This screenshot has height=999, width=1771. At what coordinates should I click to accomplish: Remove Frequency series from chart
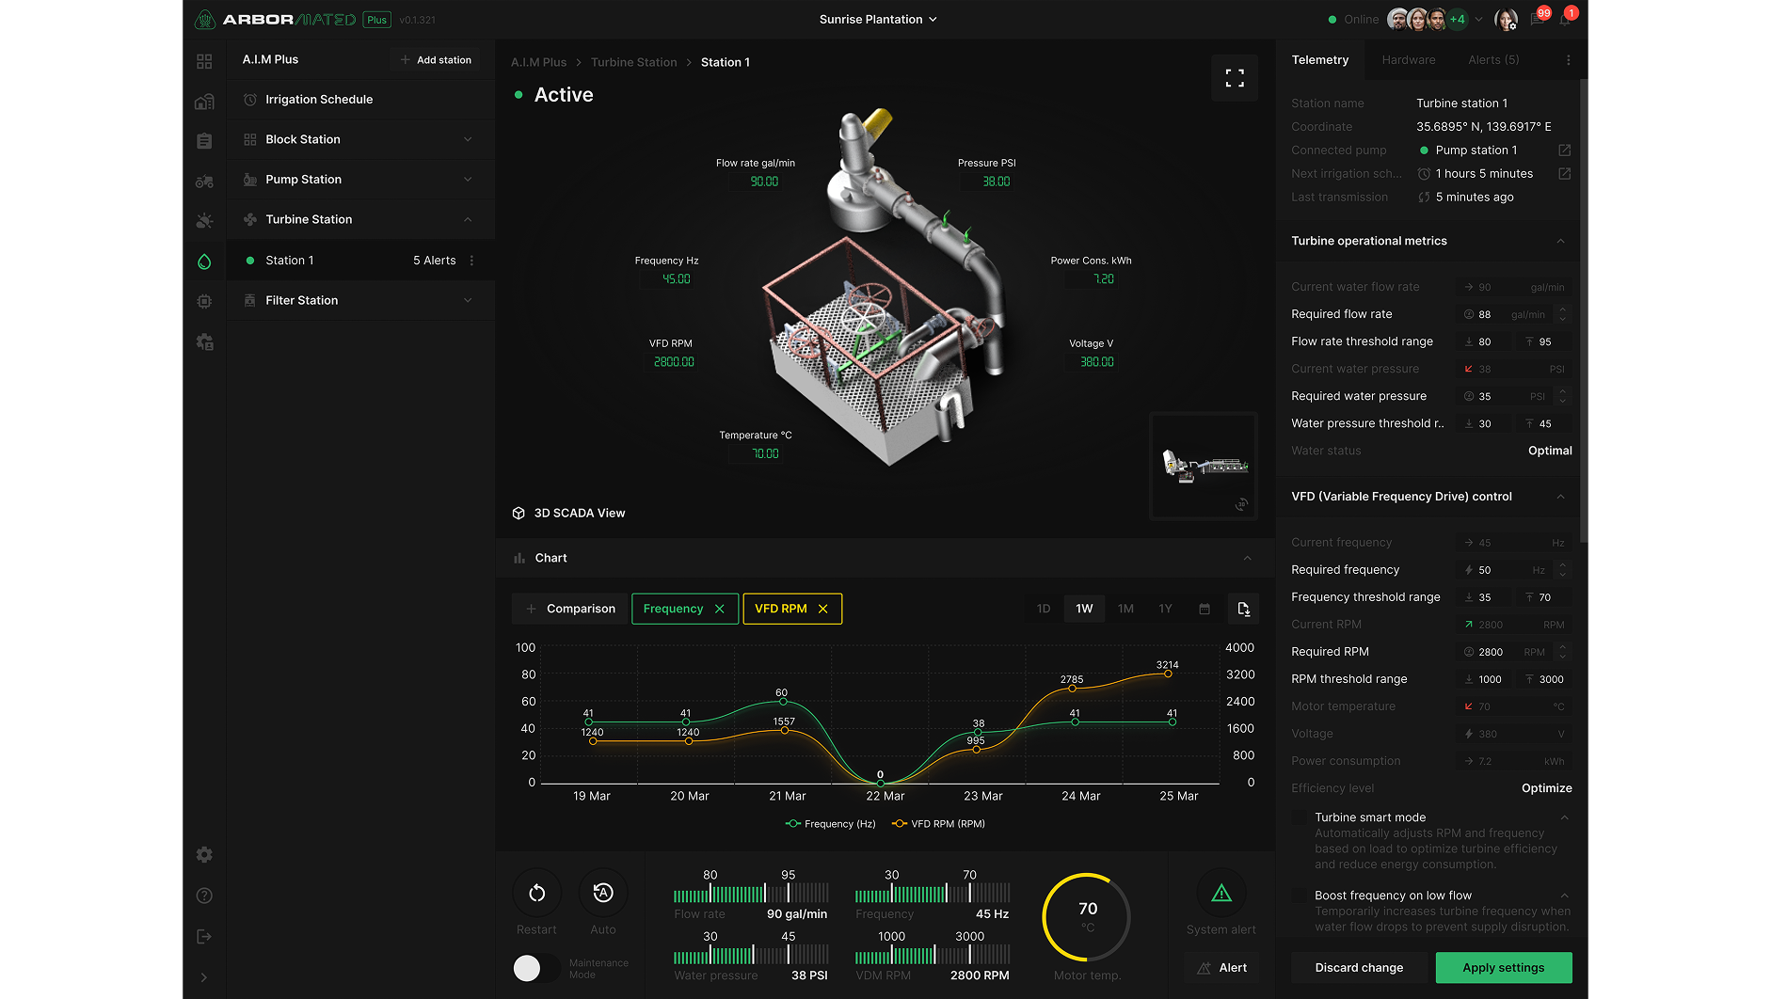tap(720, 610)
